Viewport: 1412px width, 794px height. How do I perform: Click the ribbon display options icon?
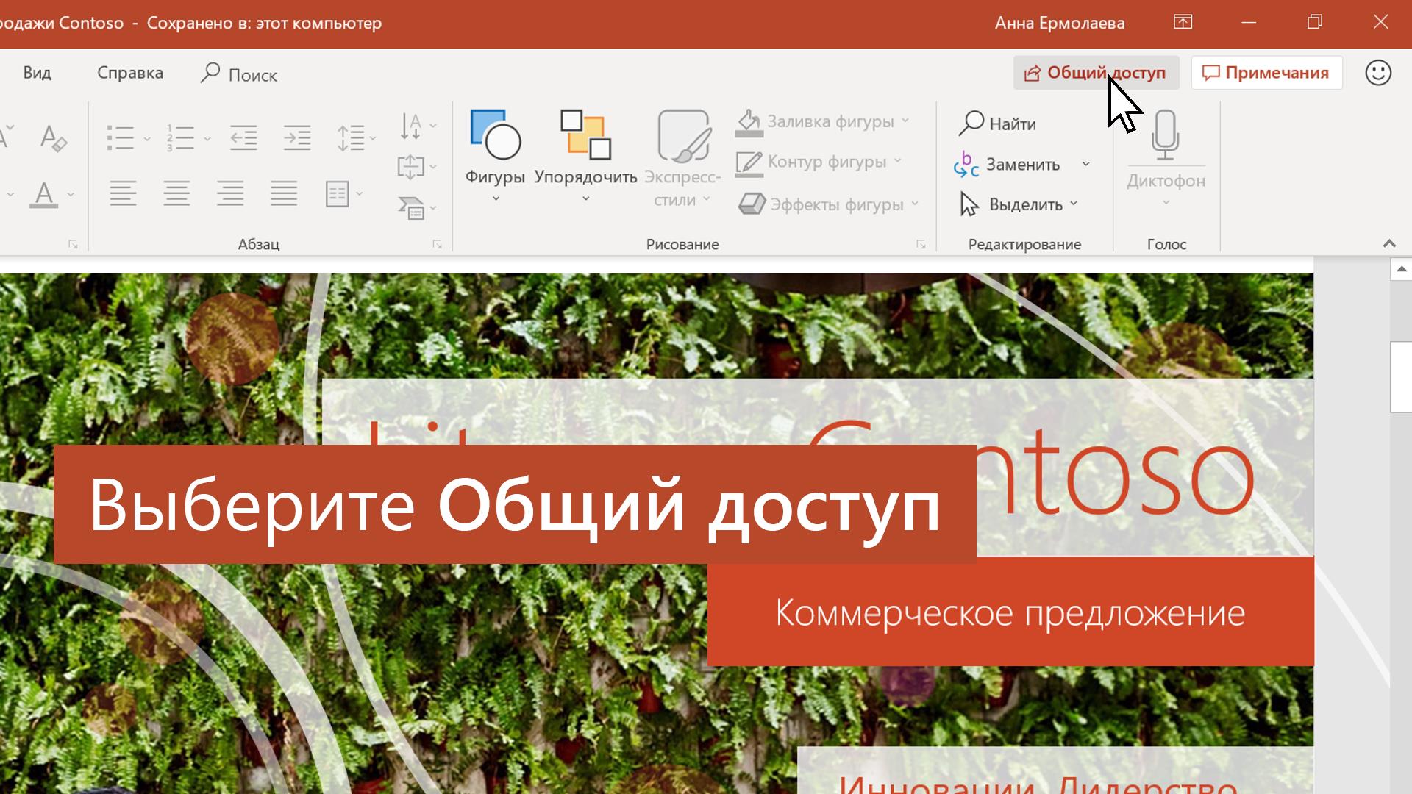[x=1183, y=22]
